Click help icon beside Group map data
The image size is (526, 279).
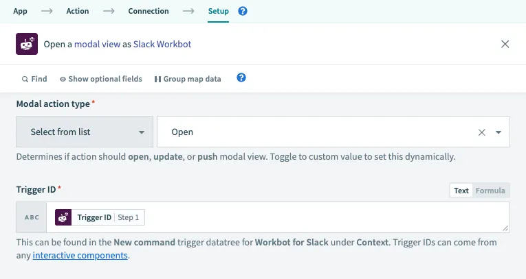[241, 78]
